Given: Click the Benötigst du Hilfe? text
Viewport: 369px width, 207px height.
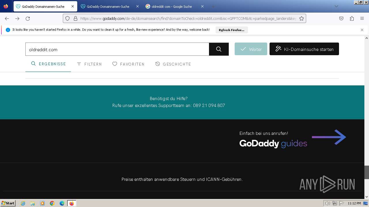Looking at the screenshot, I should click(x=169, y=99).
